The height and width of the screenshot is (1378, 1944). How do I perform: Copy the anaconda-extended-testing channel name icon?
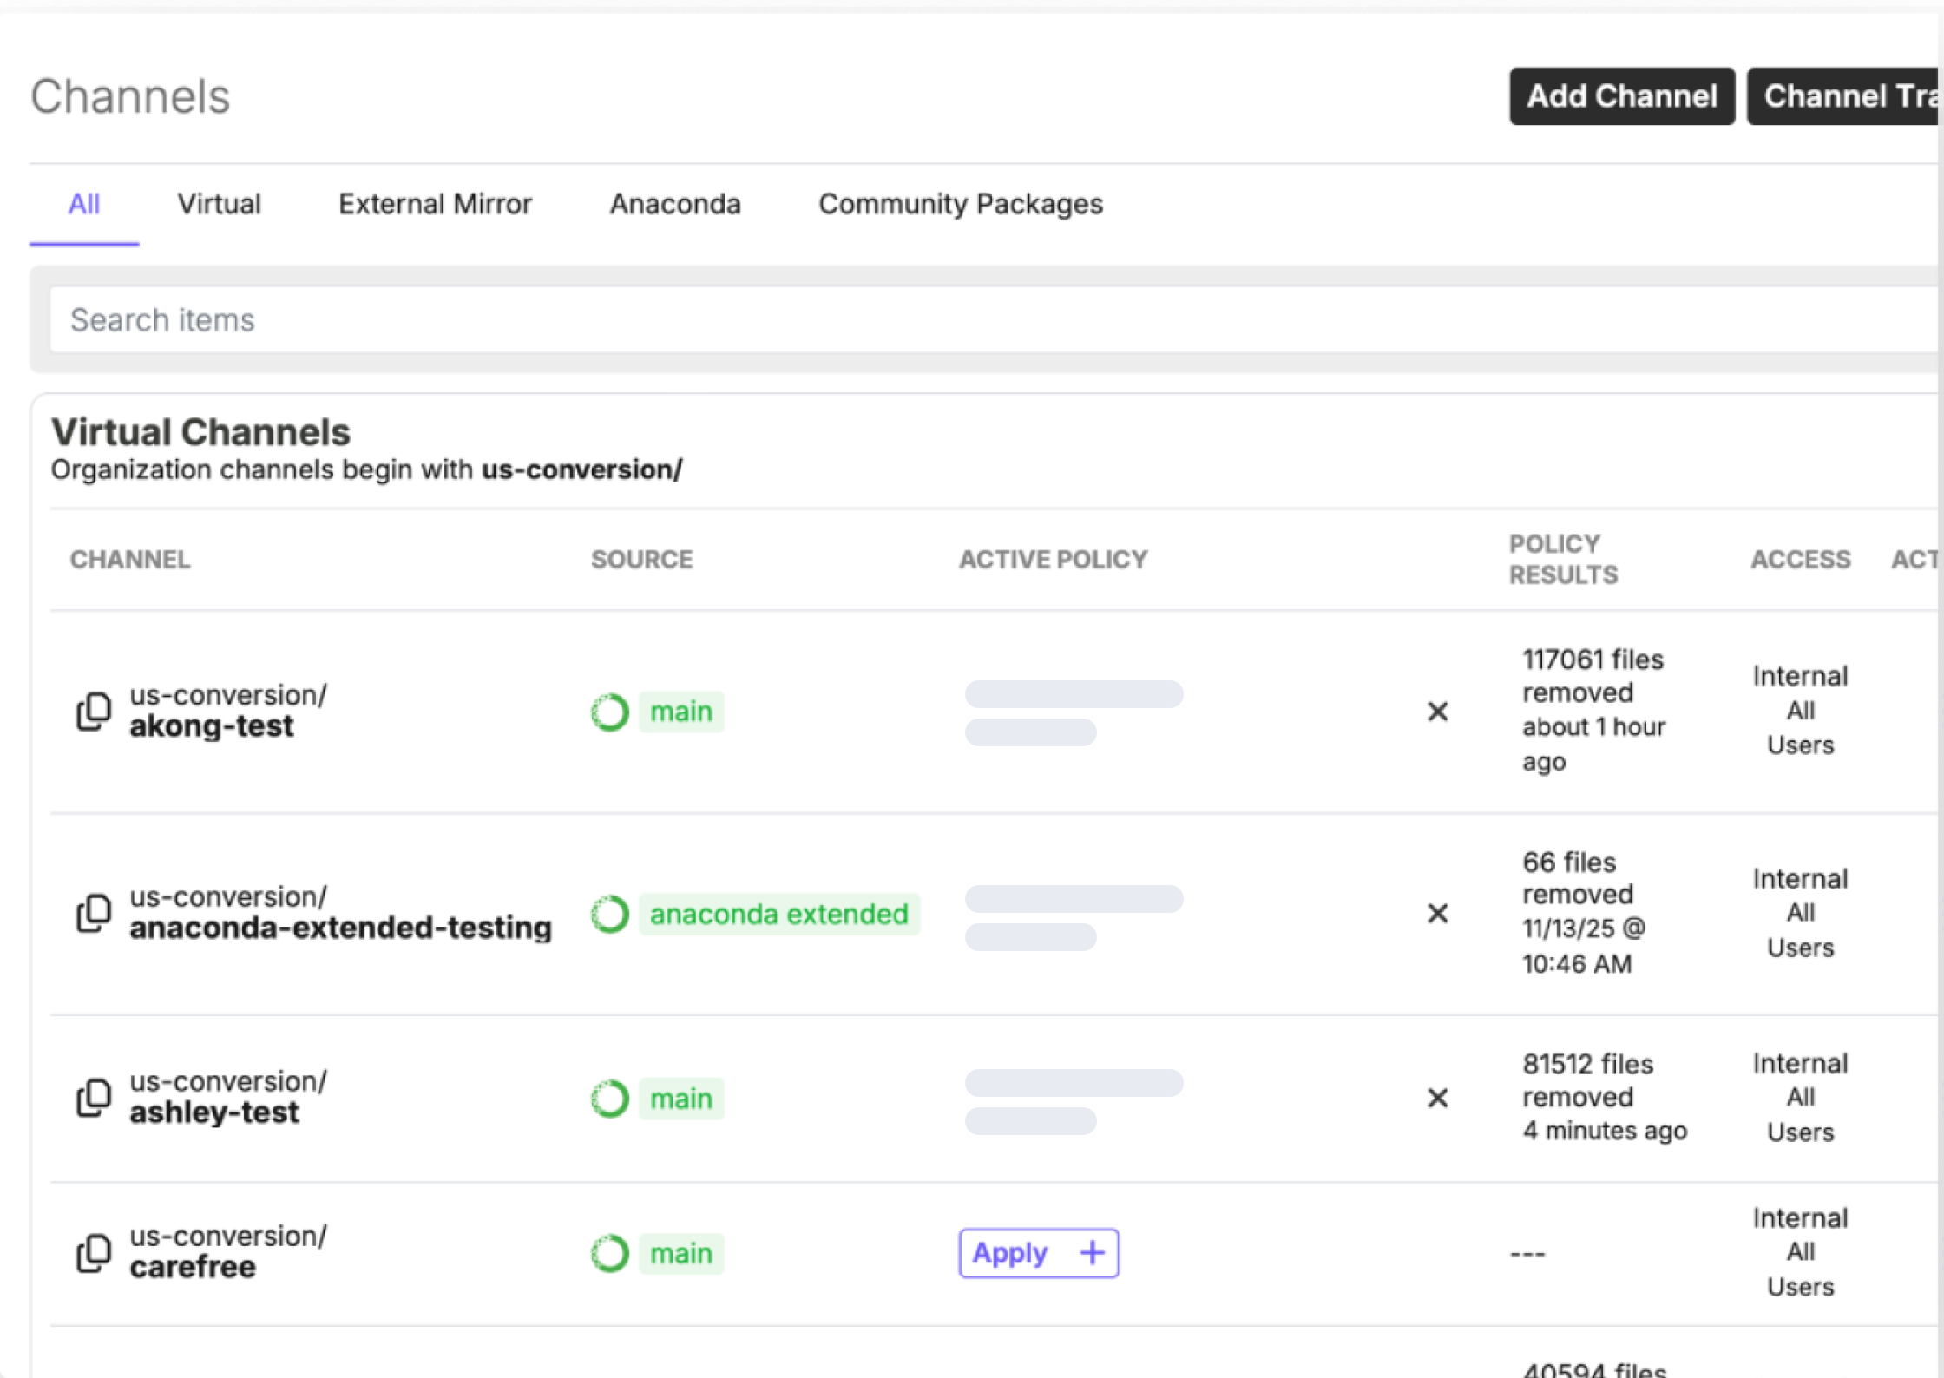(94, 913)
